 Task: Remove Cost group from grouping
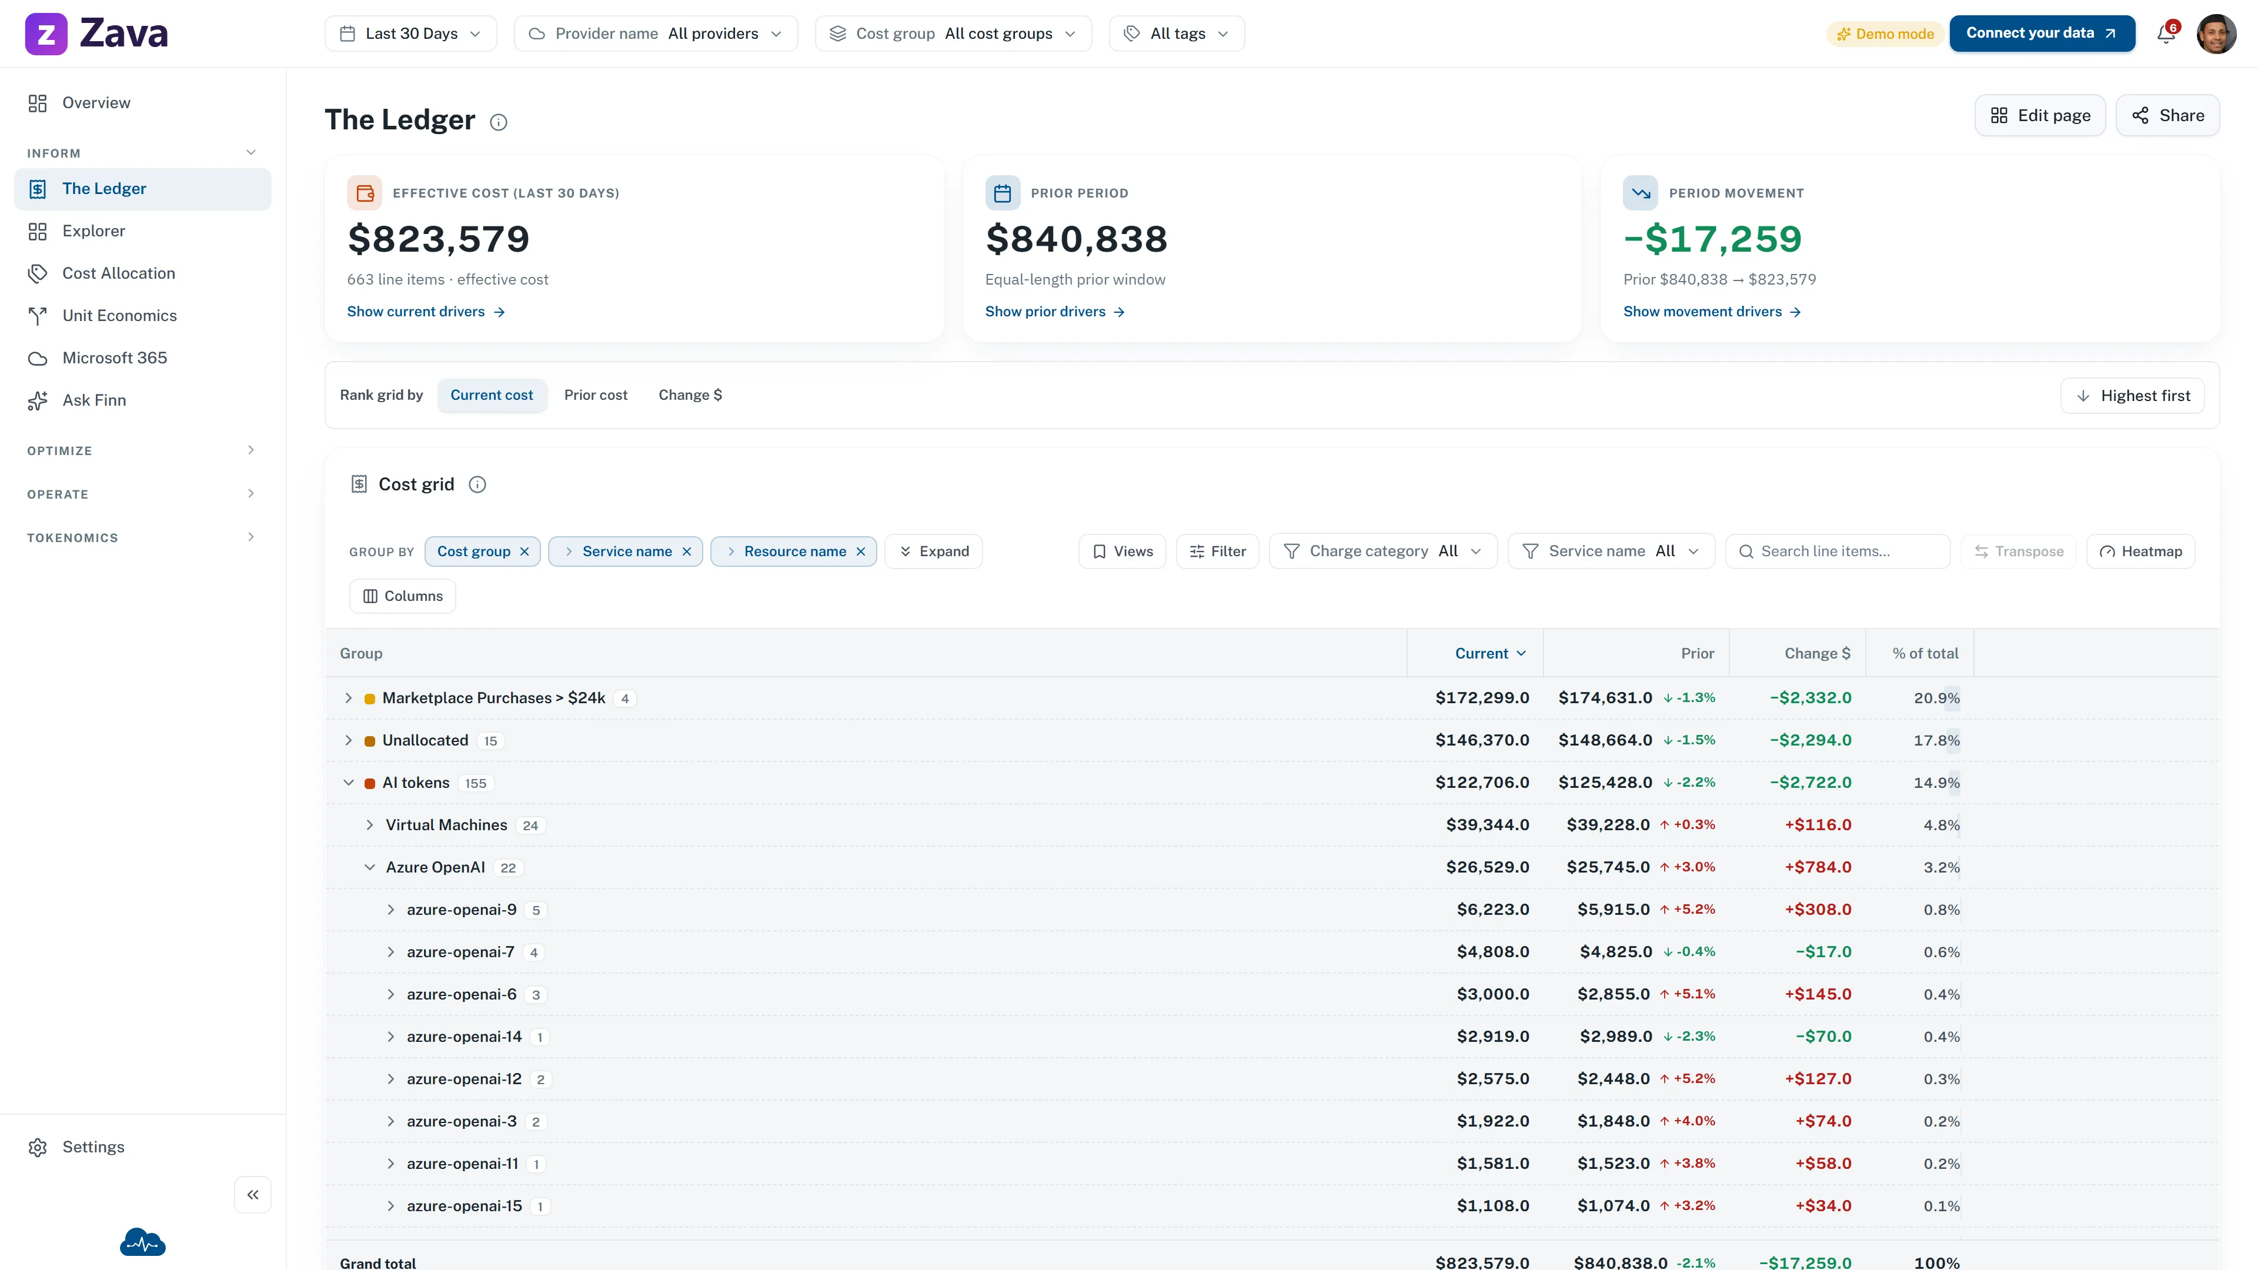525,552
